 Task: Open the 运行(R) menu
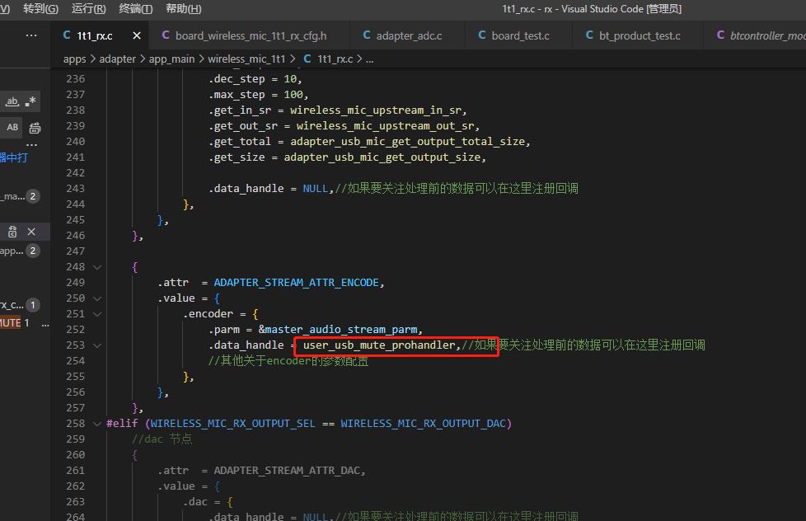pos(88,9)
